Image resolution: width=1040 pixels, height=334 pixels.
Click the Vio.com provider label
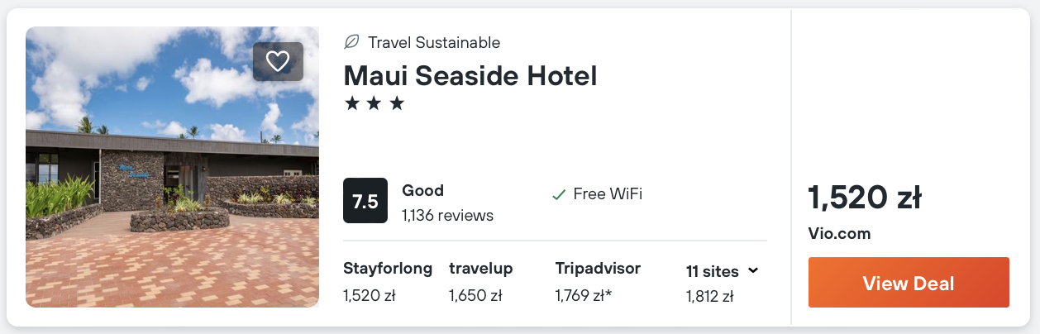click(839, 234)
